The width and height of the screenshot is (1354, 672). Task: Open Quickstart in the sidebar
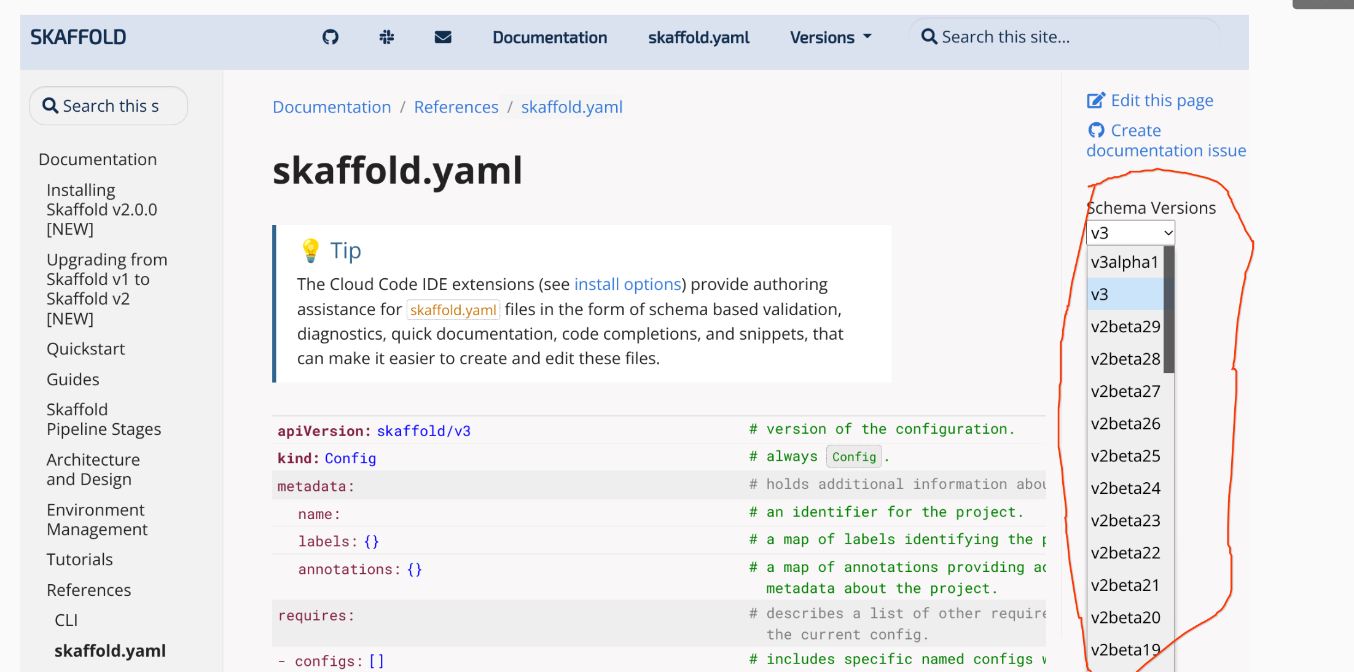point(86,348)
